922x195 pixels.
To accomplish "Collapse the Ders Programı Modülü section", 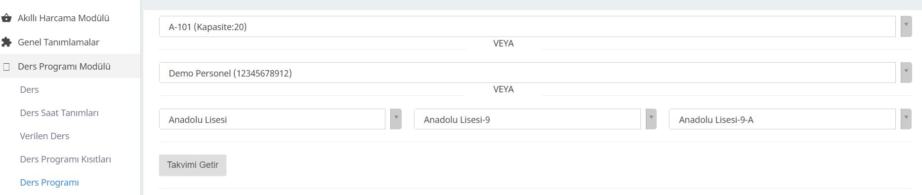I will point(64,67).
